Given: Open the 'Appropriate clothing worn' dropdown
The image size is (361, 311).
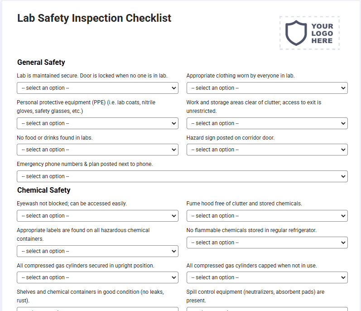Looking at the screenshot, I should click(267, 88).
